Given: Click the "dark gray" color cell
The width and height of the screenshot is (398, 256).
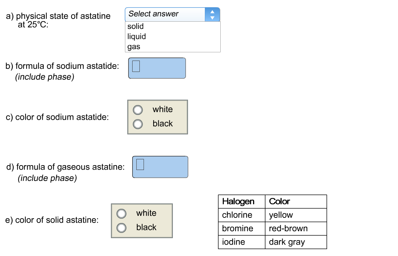Looking at the screenshot, I should click(287, 242).
